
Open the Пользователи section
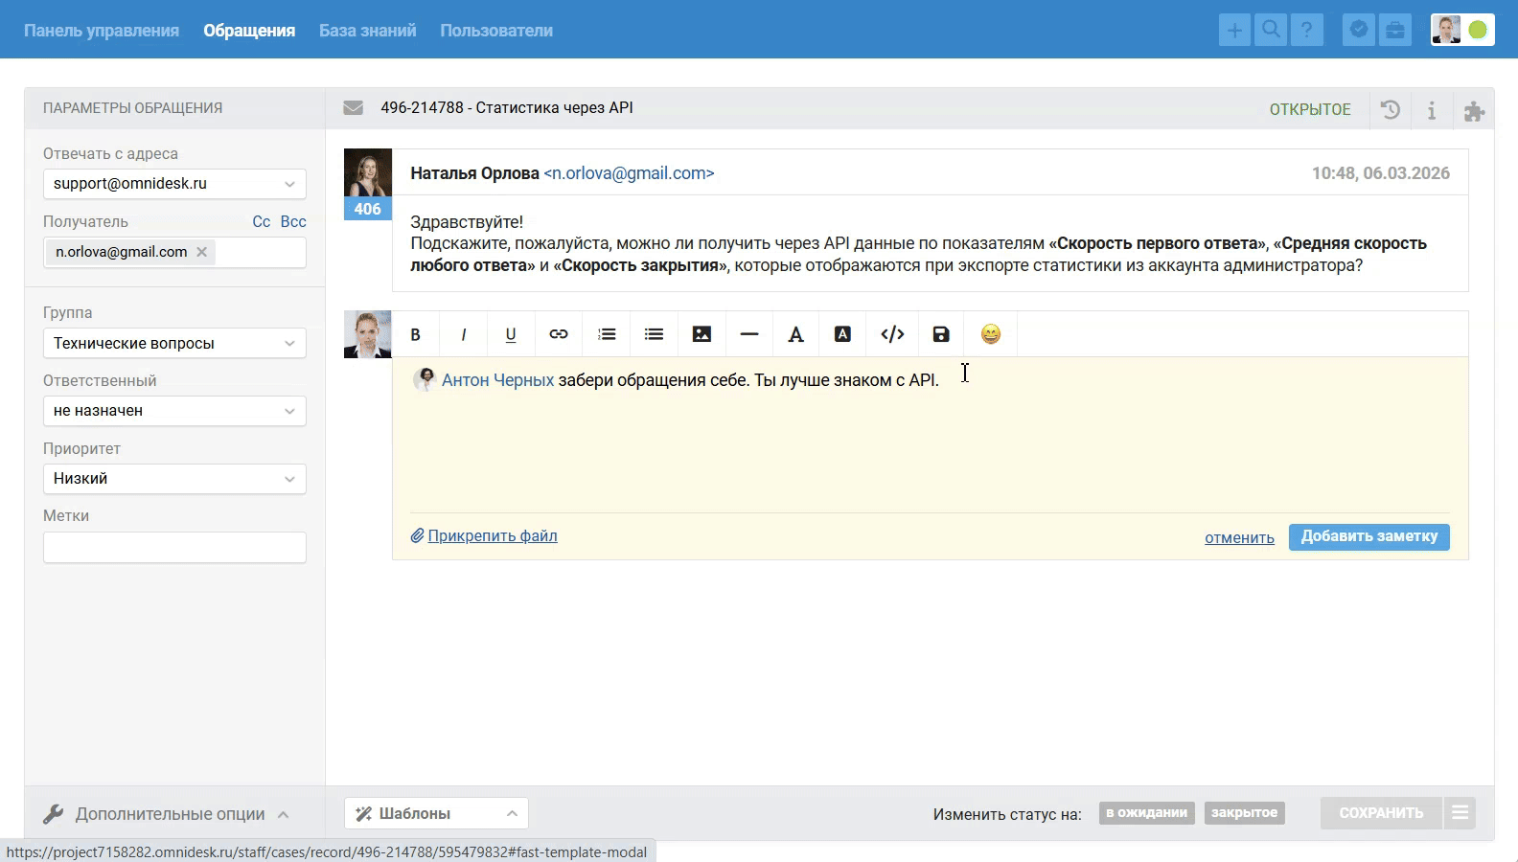tap(496, 31)
